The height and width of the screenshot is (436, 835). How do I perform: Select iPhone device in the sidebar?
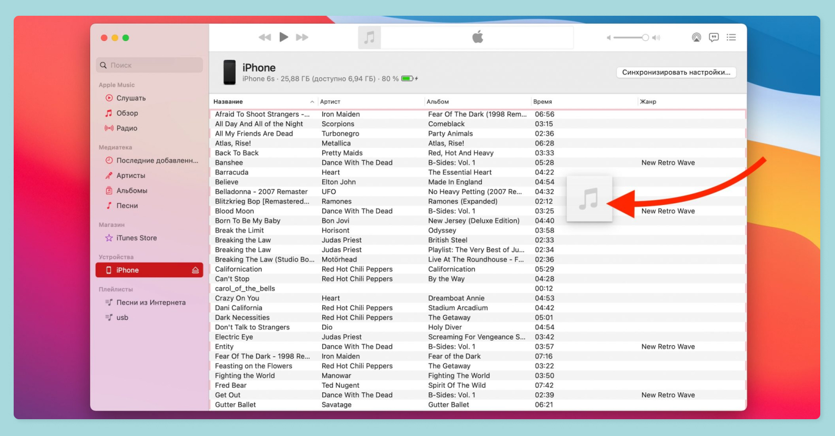click(149, 270)
